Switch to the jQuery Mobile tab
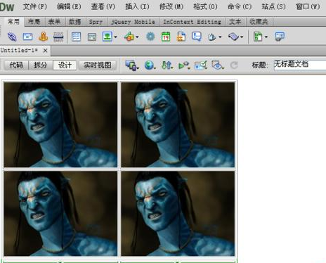326x263 pixels. (133, 22)
